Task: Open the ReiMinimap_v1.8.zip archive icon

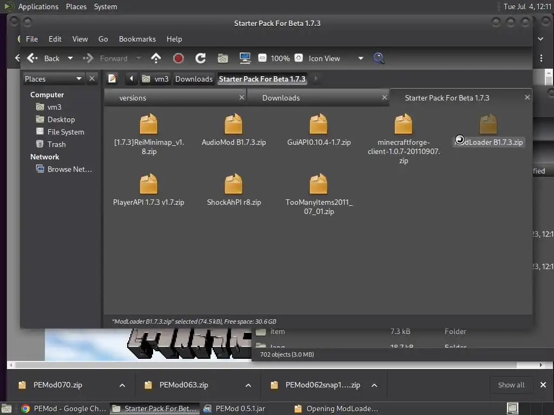Action: [148, 124]
